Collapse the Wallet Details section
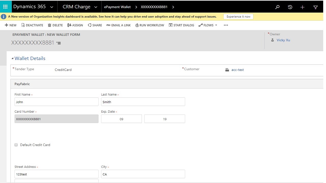Viewport: 326px width, 183px height. (x=12, y=58)
